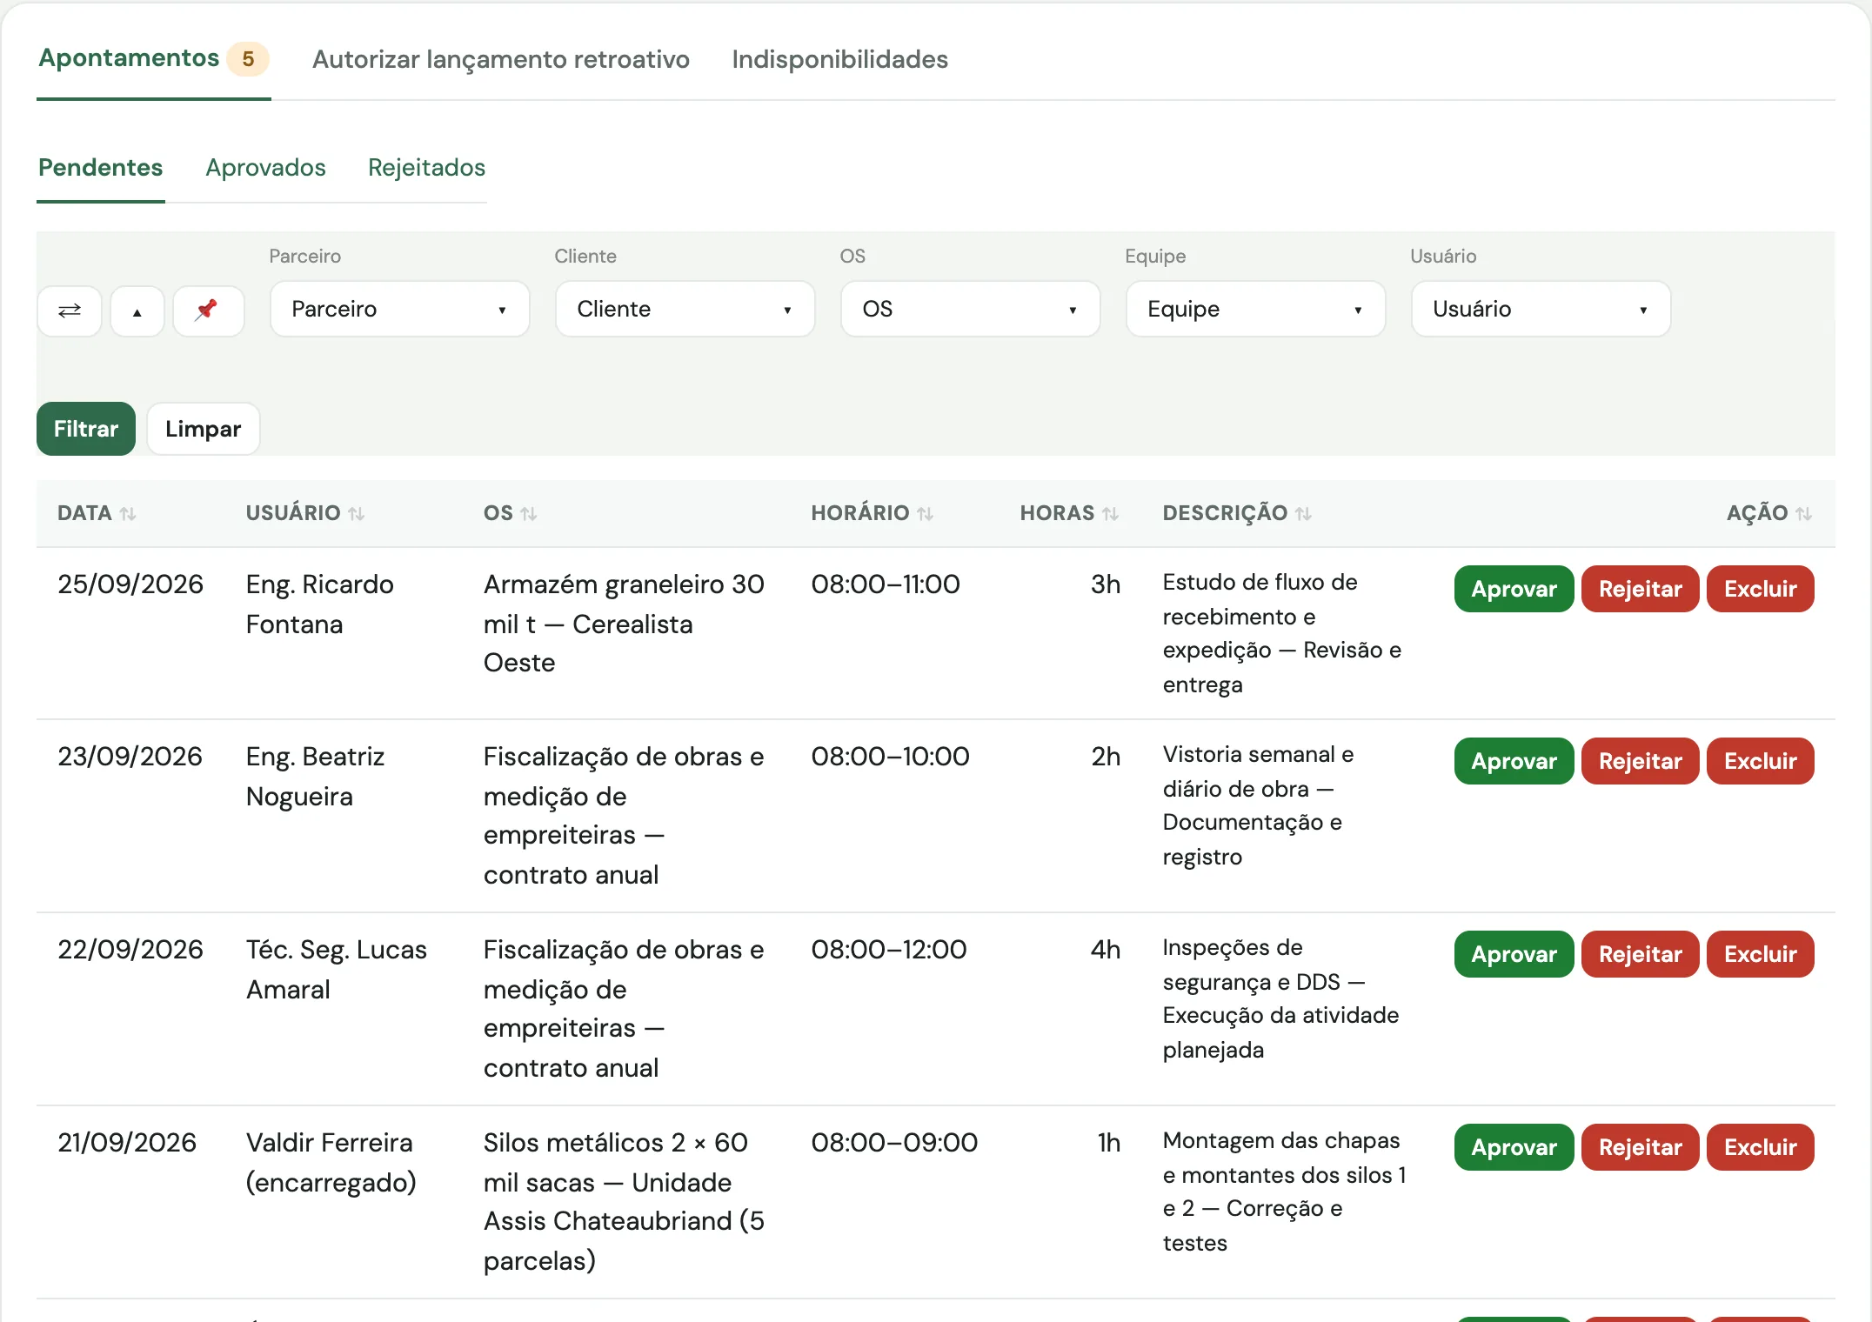The image size is (1872, 1322).
Task: Sort by HORÁRIO column arrows icon
Action: [x=926, y=514]
